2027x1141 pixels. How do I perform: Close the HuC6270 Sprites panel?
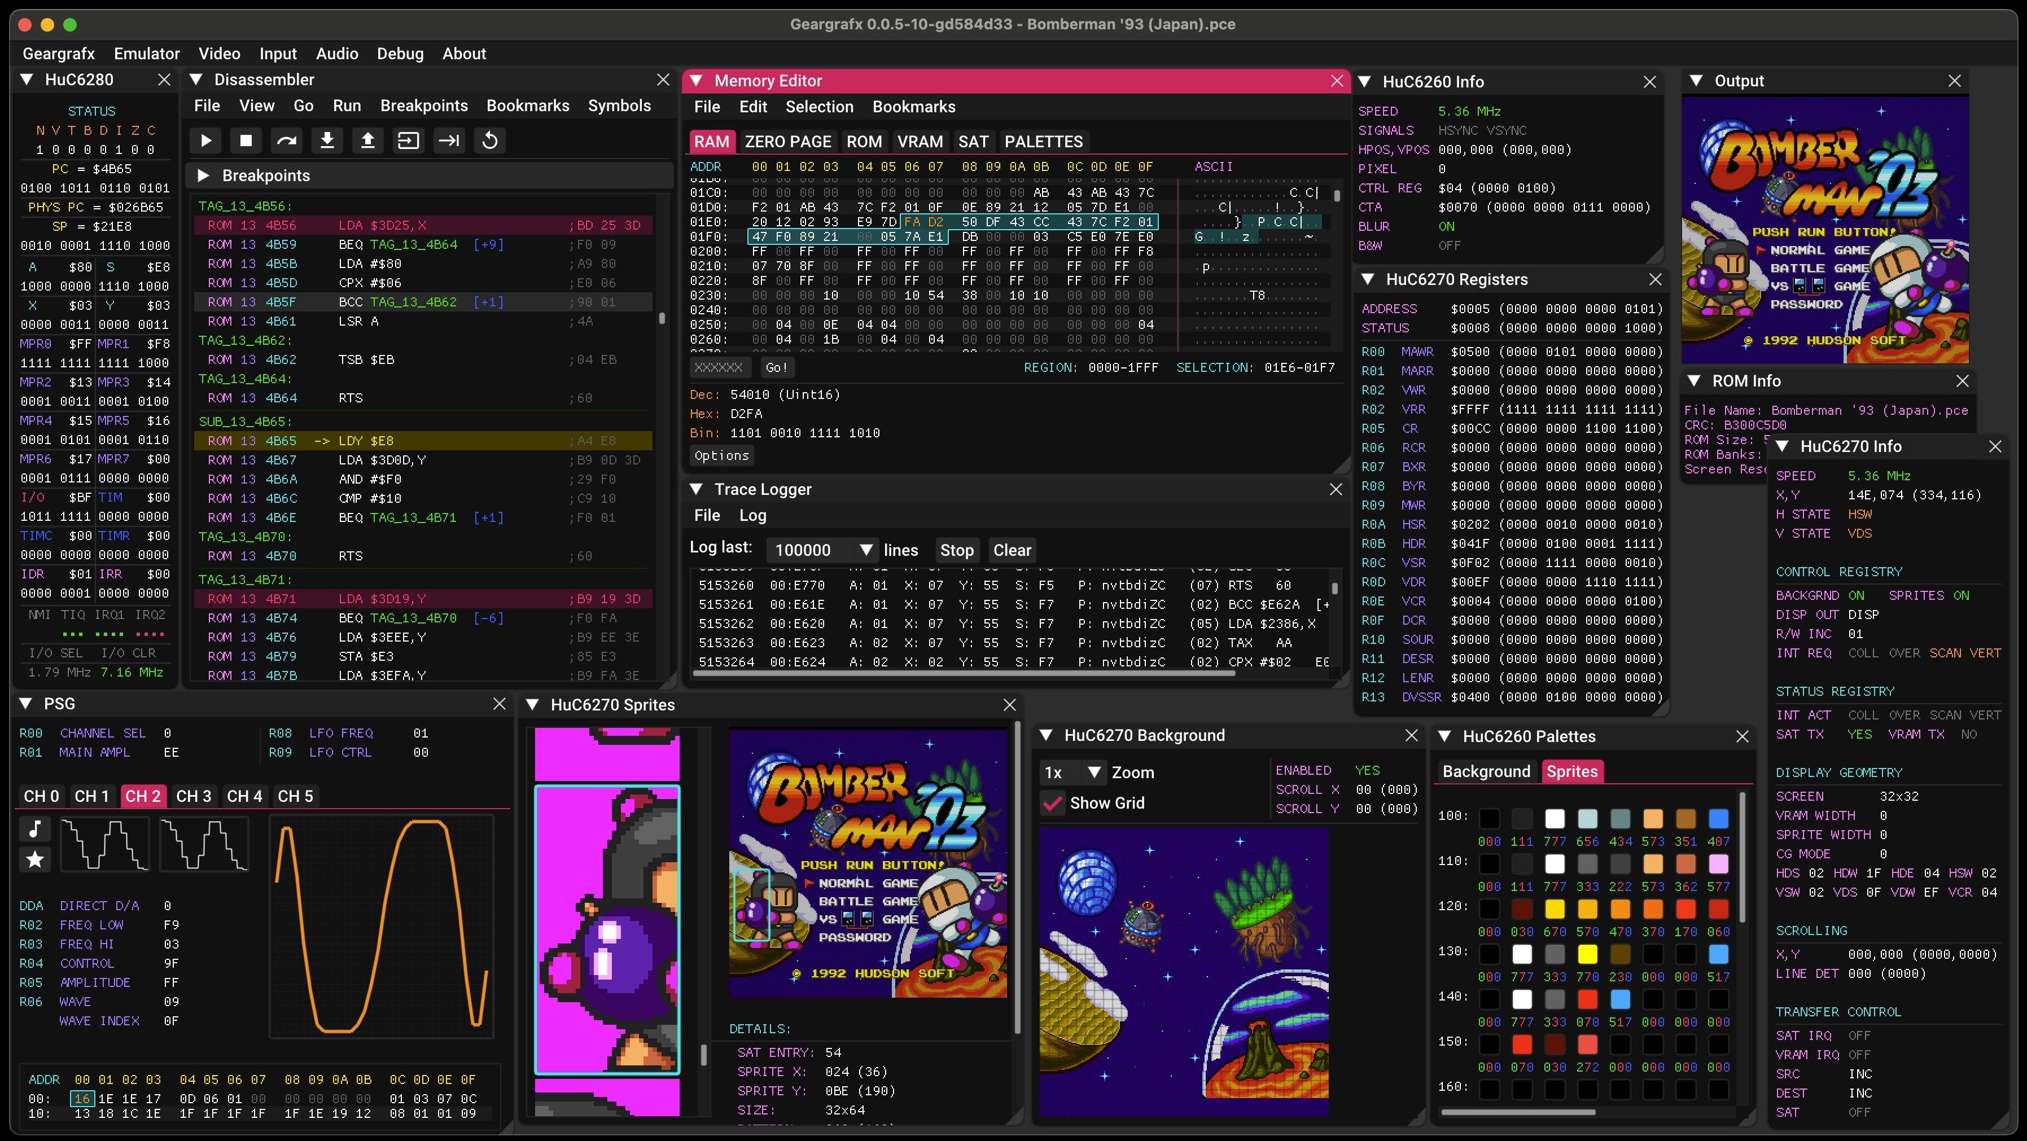click(1010, 705)
